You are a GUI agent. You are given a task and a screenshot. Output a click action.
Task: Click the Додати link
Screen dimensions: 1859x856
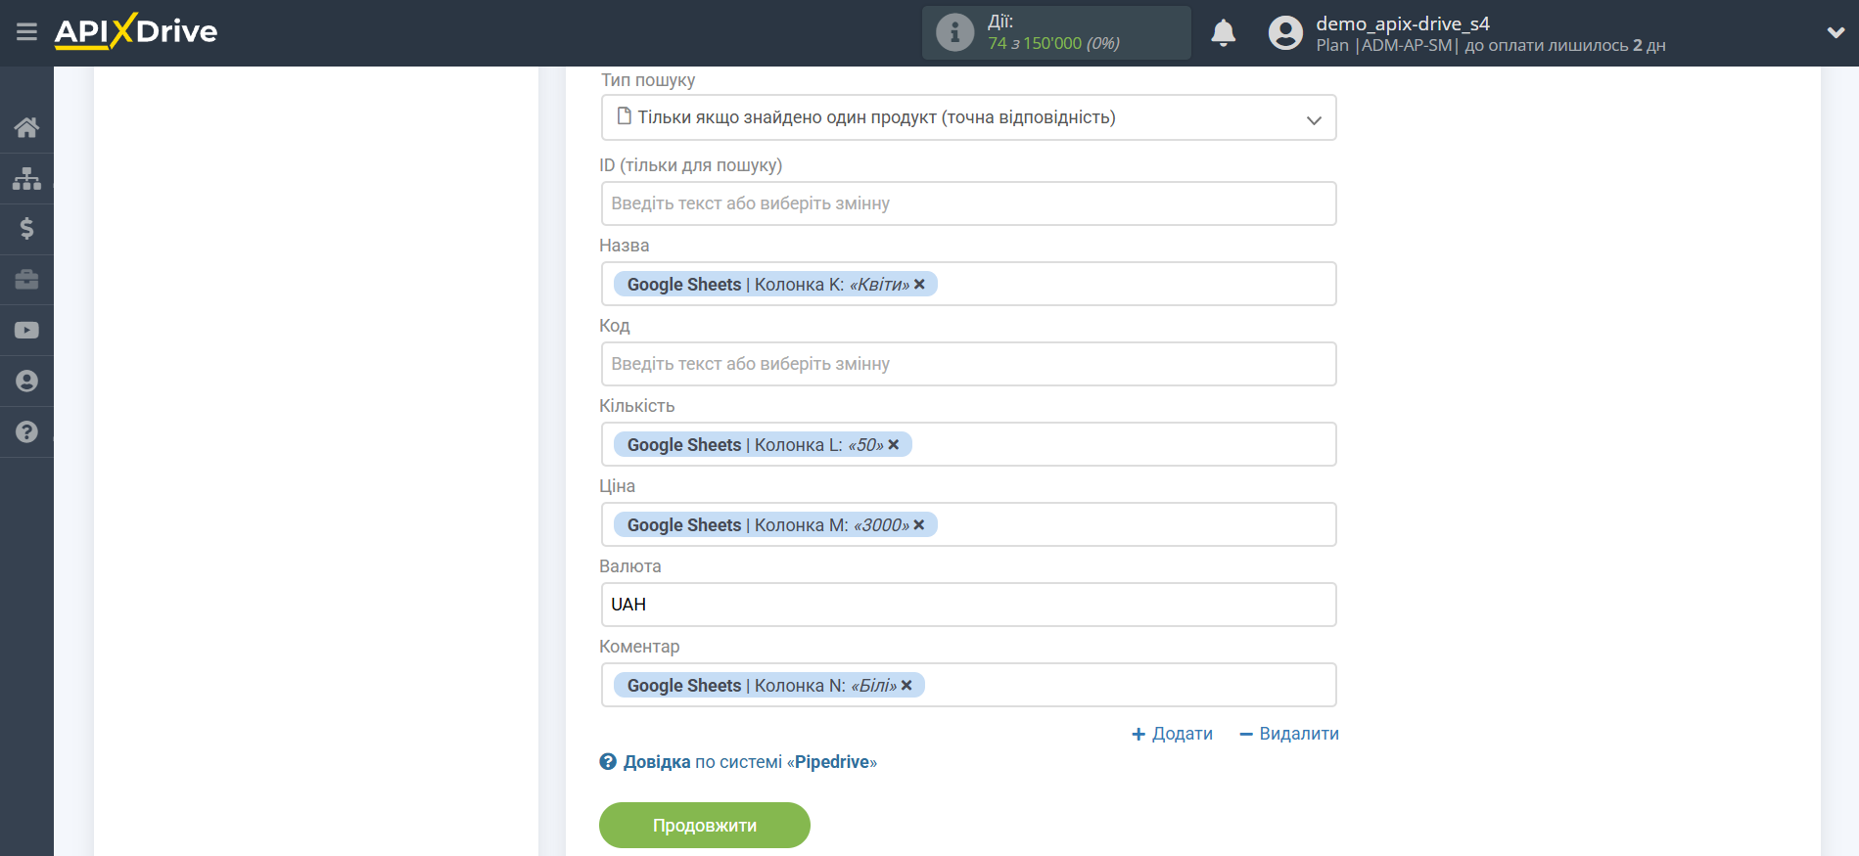pyautogui.click(x=1172, y=734)
